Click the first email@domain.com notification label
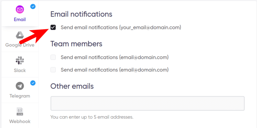257x128 pixels. pyautogui.click(x=115, y=57)
